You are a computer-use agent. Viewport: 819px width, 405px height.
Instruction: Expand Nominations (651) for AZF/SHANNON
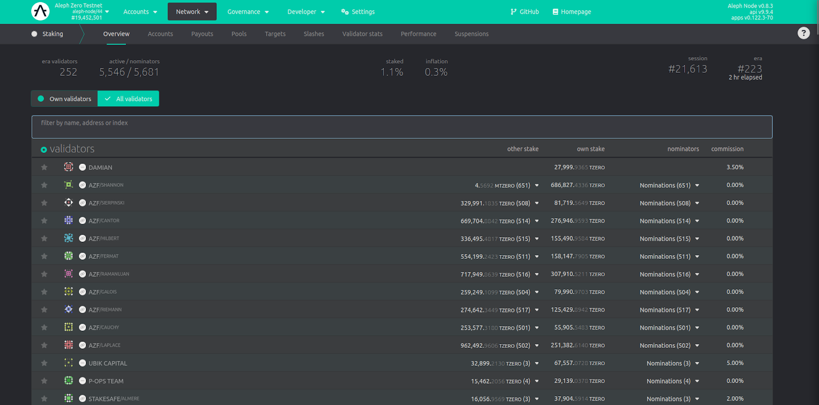coord(670,186)
